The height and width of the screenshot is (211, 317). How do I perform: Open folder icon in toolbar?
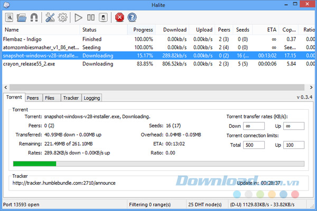22,17
